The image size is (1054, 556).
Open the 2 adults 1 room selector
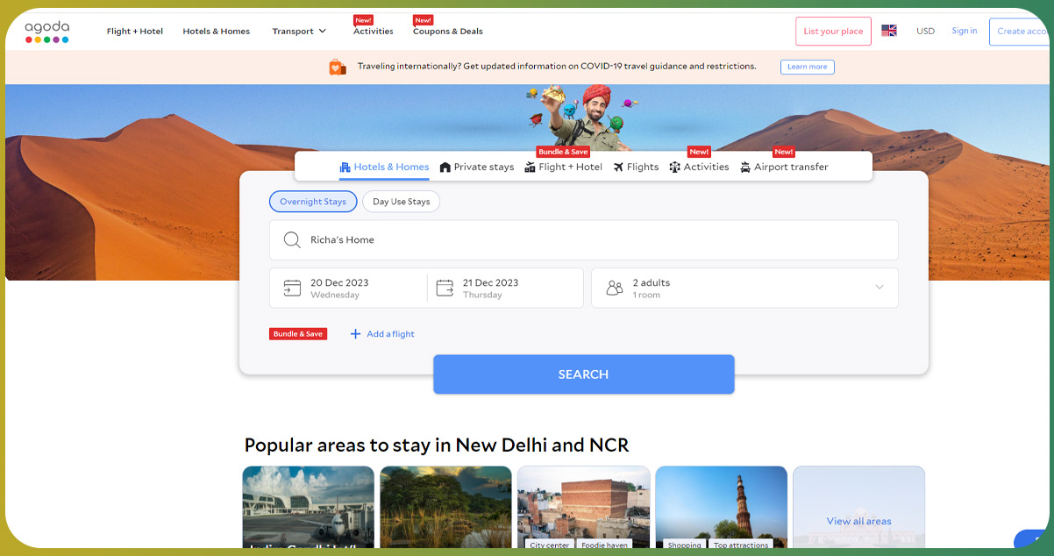[744, 288]
